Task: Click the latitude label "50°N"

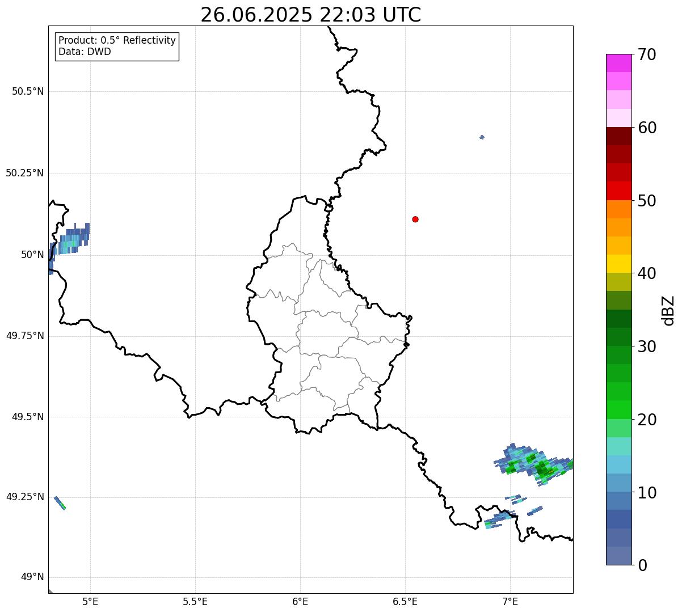Action: (32, 255)
